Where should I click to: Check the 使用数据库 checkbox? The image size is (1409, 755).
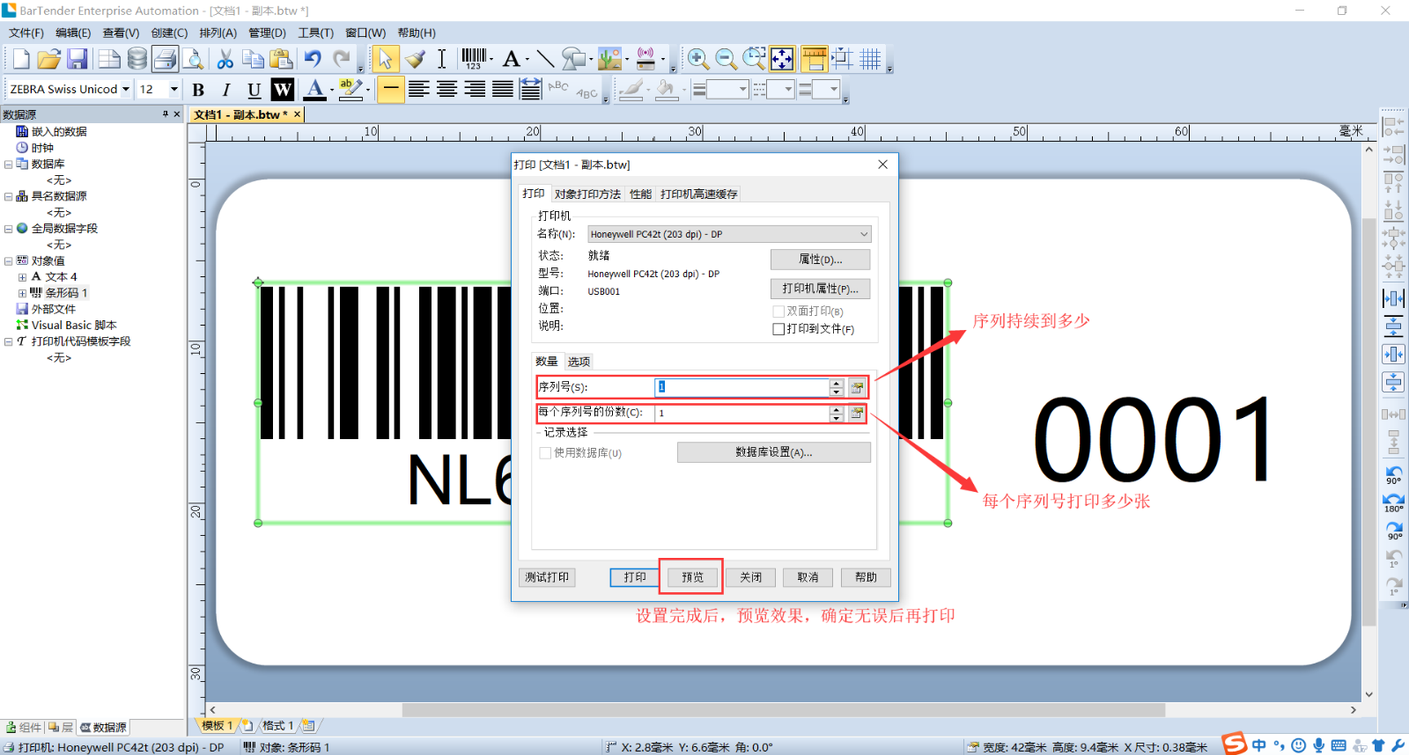pyautogui.click(x=545, y=453)
